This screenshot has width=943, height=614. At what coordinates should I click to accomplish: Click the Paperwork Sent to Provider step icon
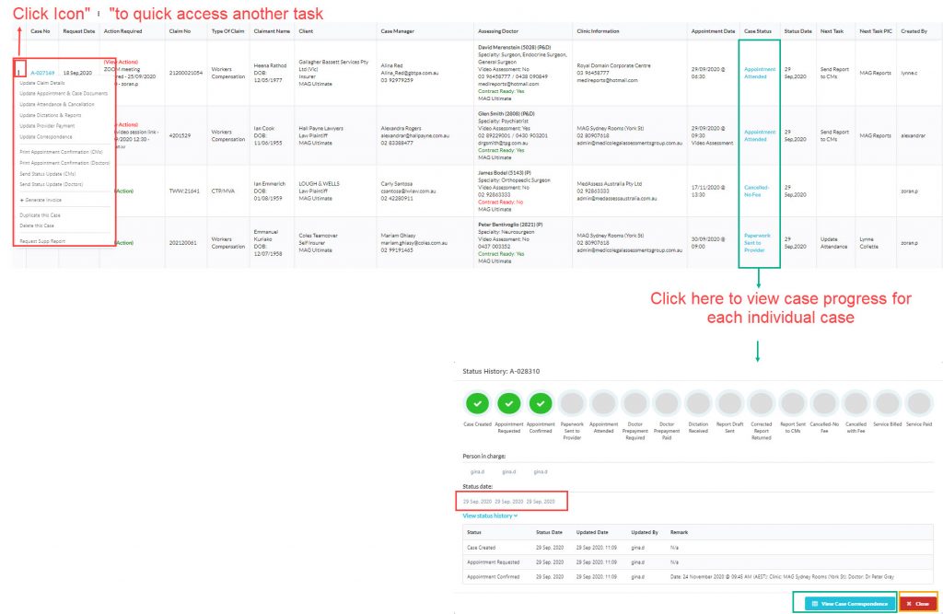click(x=572, y=403)
